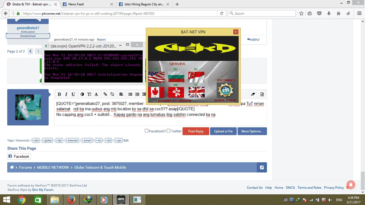Open Terms and Rules footer link

click(x=309, y=188)
